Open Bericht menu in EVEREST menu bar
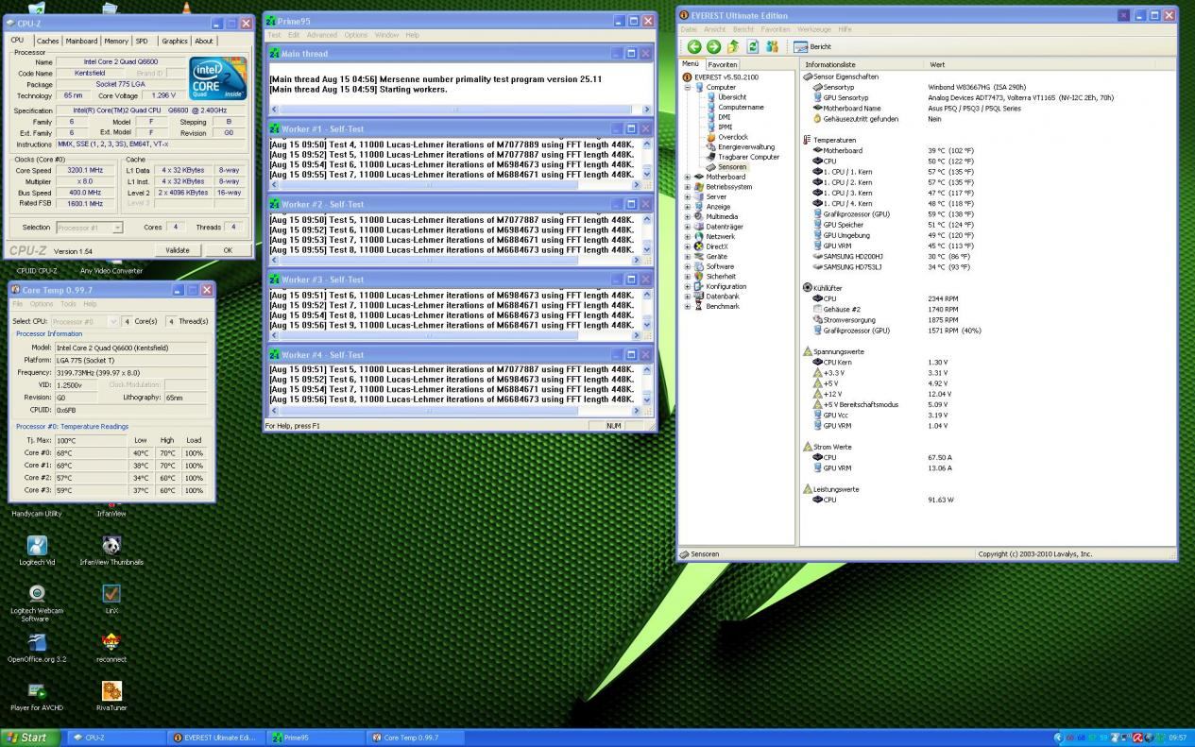This screenshot has width=1195, height=747. point(743,29)
